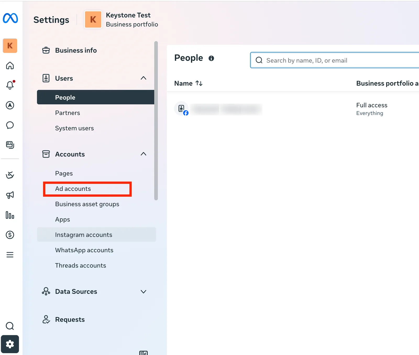Click the blurred person name row
The height and width of the screenshot is (355, 419).
click(x=226, y=109)
